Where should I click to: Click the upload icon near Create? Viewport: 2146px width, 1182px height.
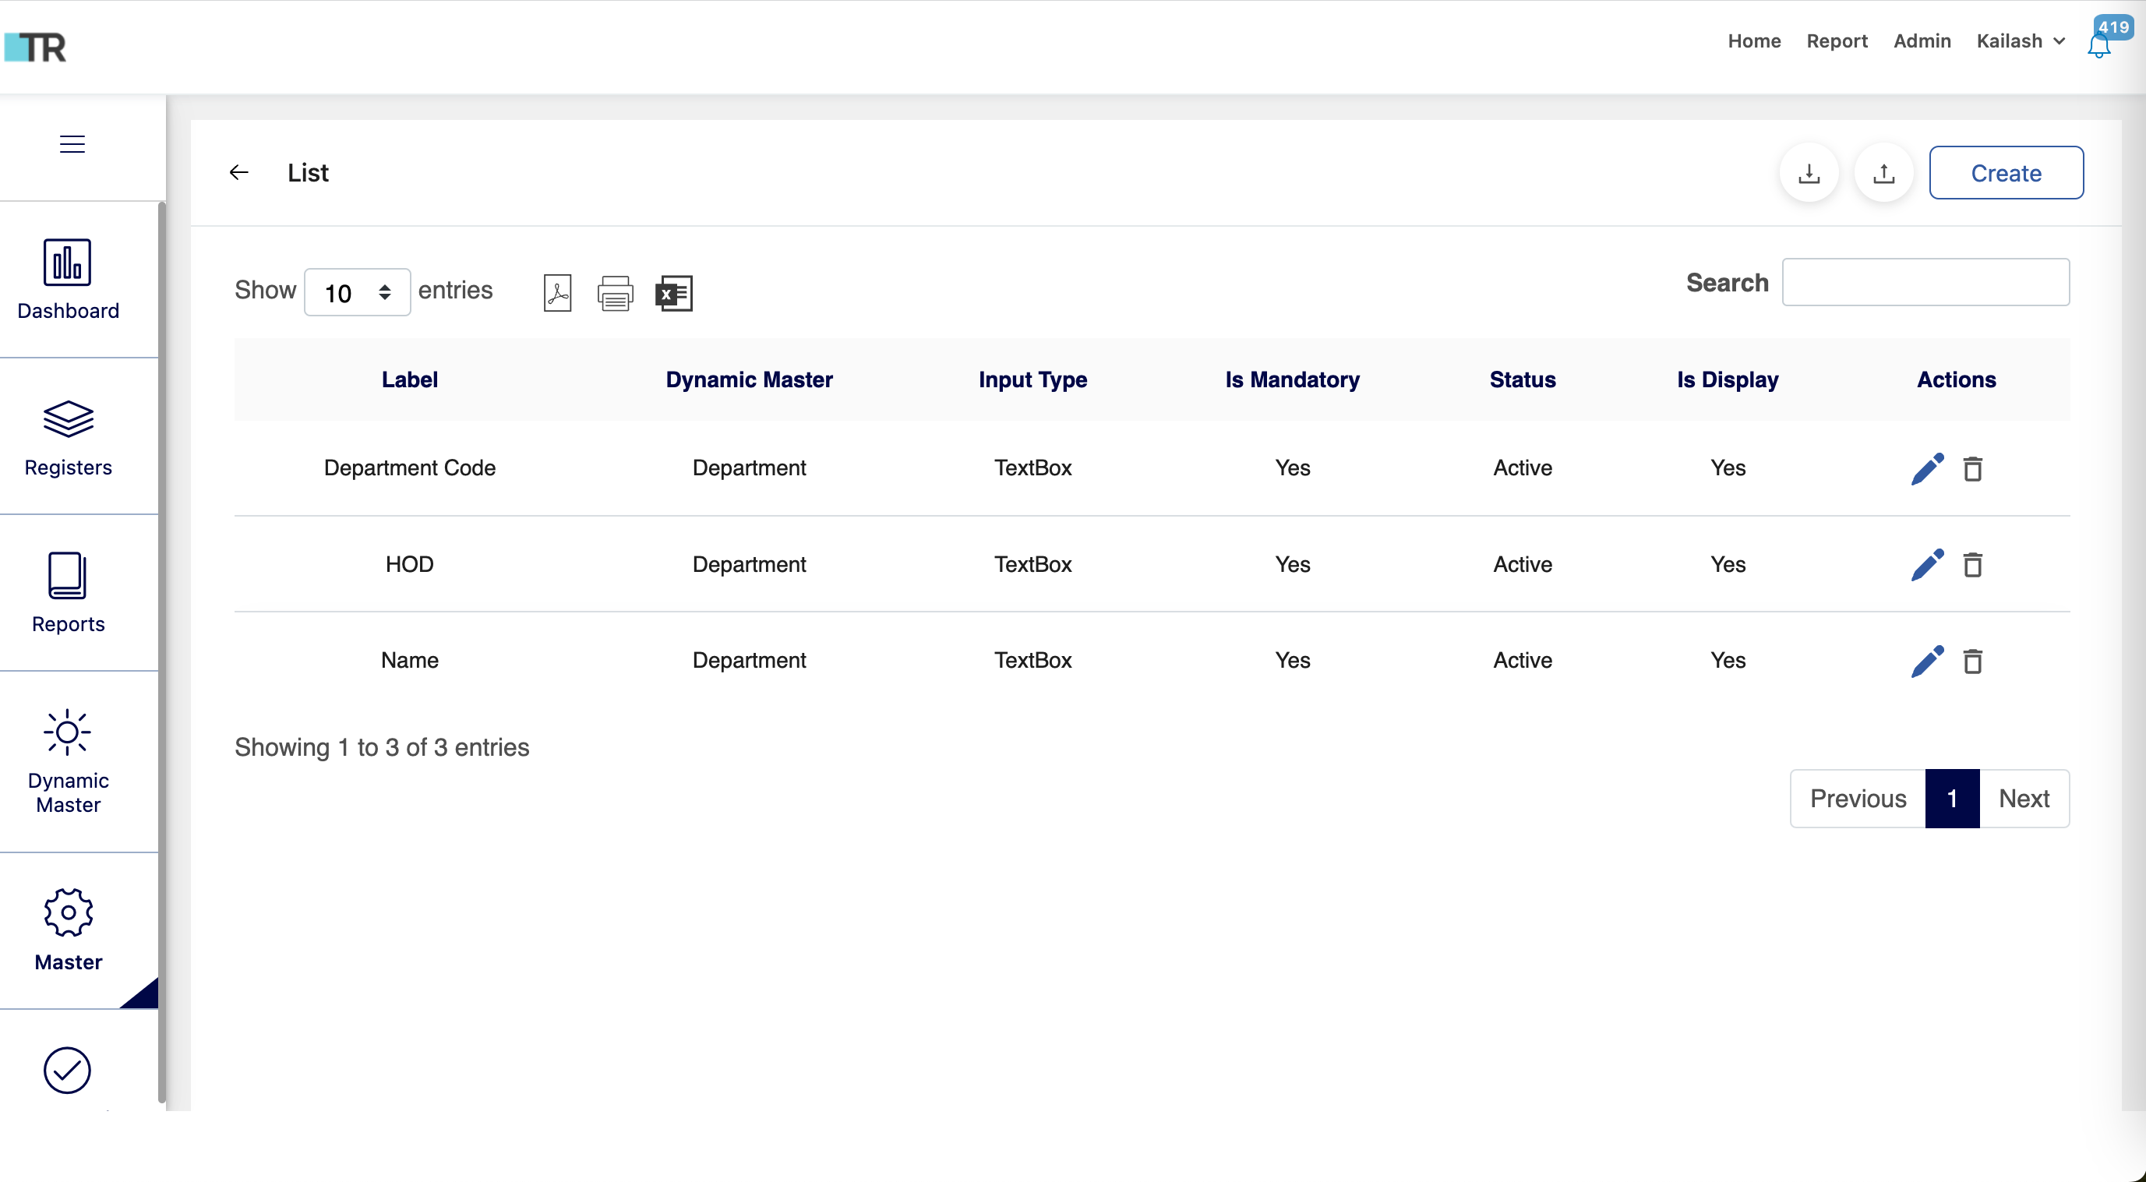coord(1883,172)
